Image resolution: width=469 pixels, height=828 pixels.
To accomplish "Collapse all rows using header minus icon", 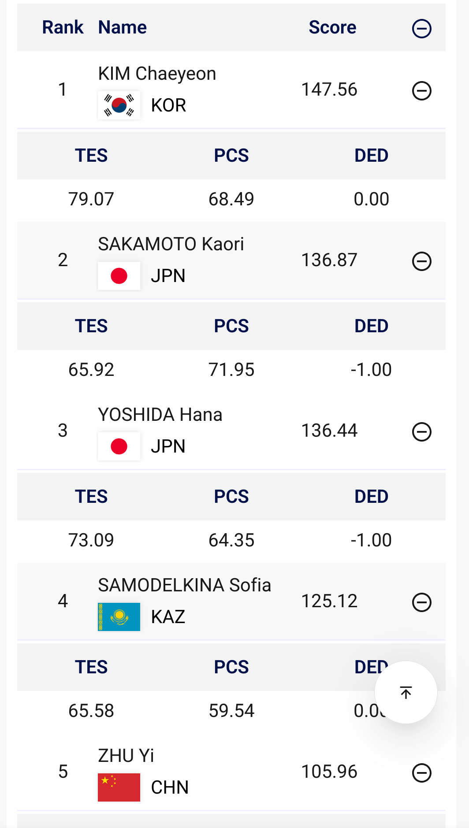I will tap(421, 29).
